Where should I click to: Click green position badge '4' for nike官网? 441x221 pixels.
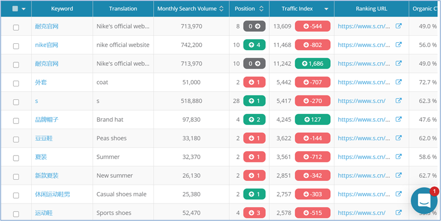(254, 45)
